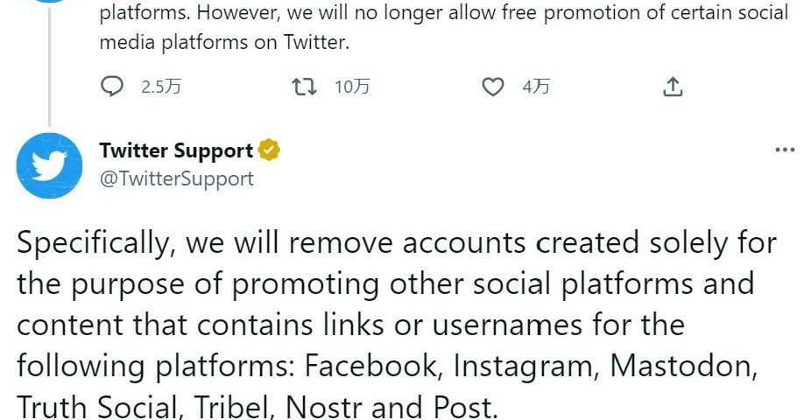Open the Twitter Support display name
The width and height of the screenshot is (804, 420).
pyautogui.click(x=176, y=150)
